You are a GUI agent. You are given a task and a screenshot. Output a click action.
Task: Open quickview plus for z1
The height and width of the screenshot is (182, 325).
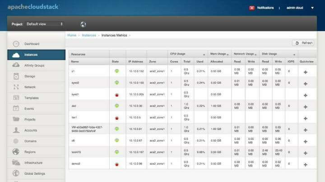(305, 72)
